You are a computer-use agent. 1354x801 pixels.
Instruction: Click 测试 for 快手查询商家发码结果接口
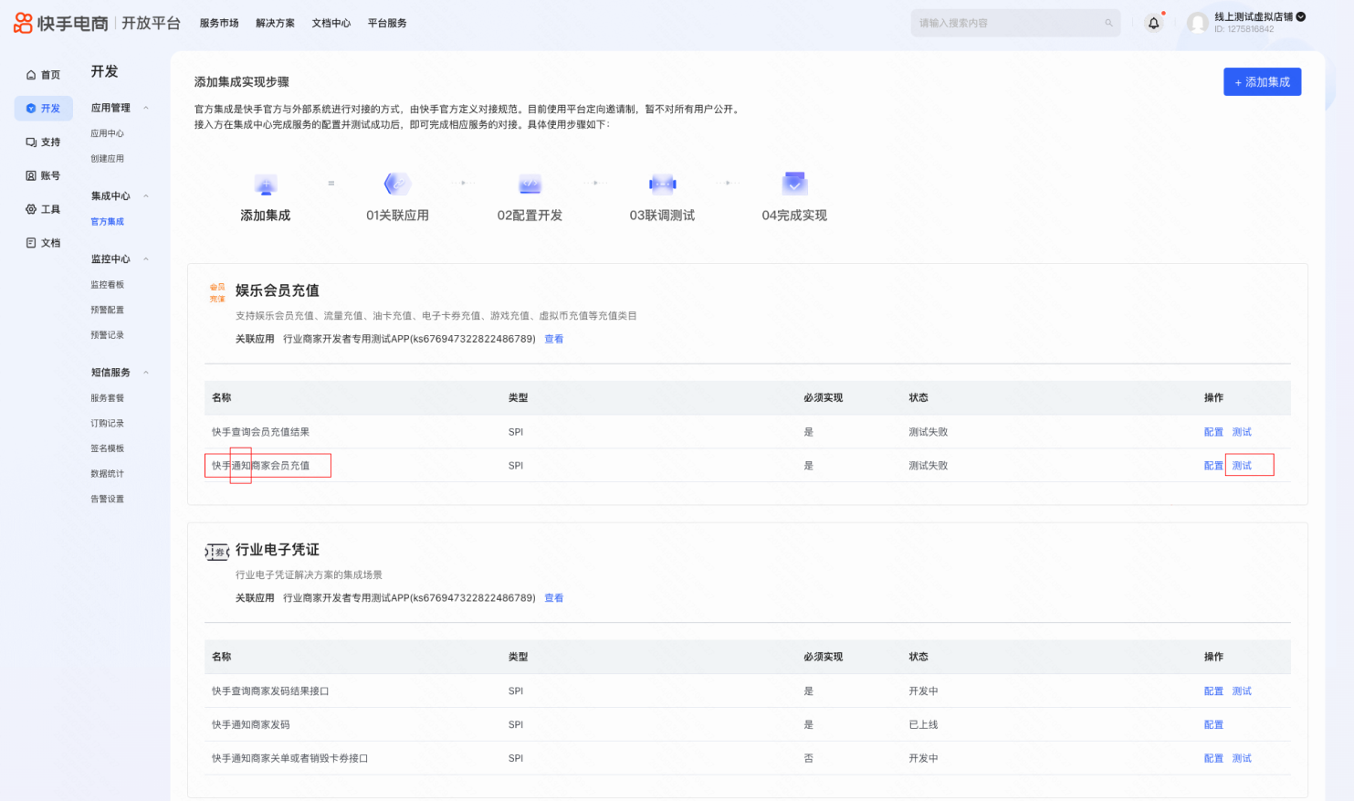1242,691
